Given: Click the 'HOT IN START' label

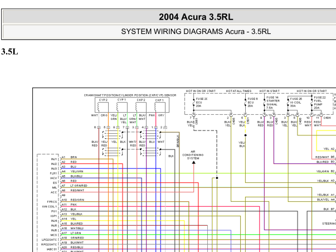Looking at the screenshot, I should tap(269, 91).
